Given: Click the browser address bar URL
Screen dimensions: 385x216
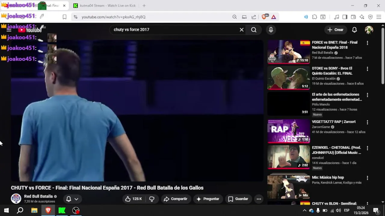Looking at the screenshot, I should (x=114, y=17).
